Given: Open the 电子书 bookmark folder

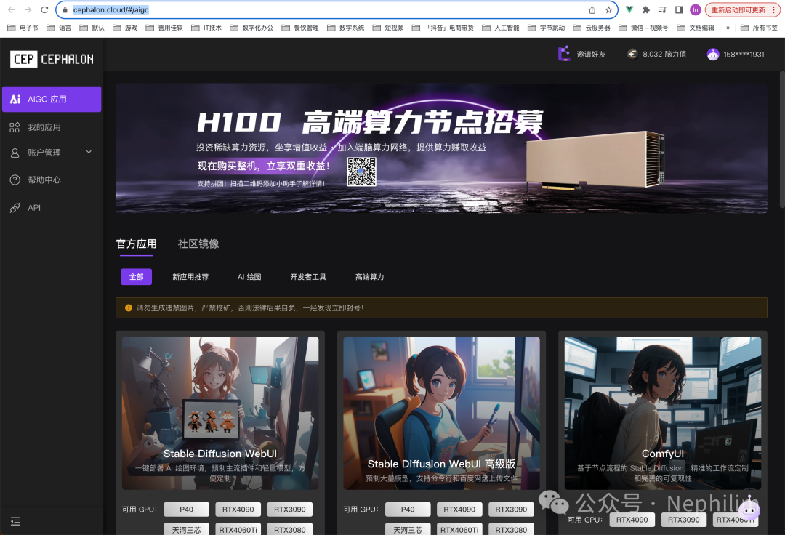Looking at the screenshot, I should pos(23,28).
